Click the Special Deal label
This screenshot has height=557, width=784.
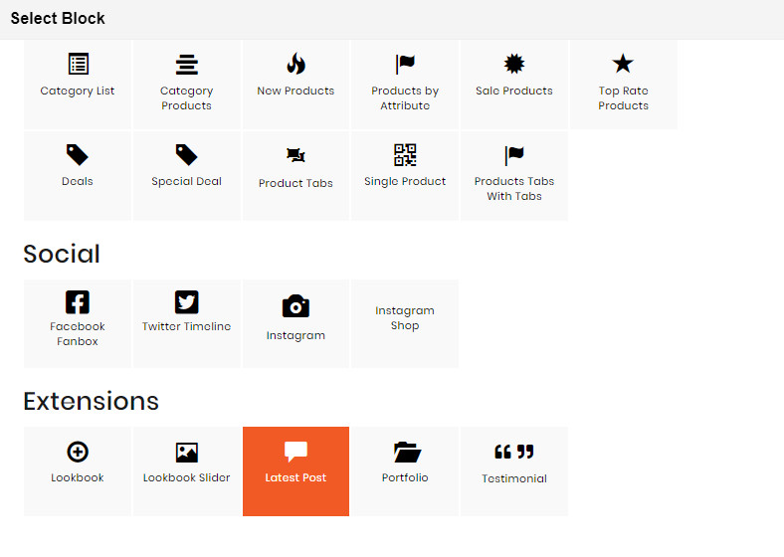tap(186, 181)
